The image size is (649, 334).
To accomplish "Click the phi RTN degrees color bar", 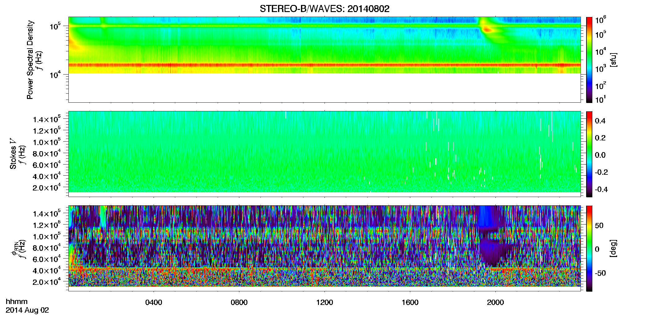I will point(589,248).
